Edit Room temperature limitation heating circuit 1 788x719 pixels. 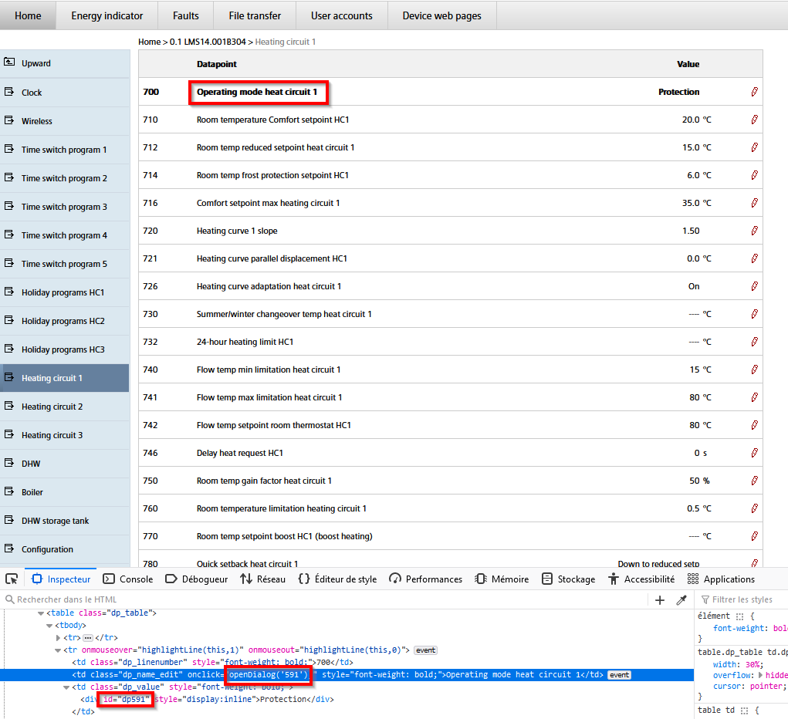(754, 508)
